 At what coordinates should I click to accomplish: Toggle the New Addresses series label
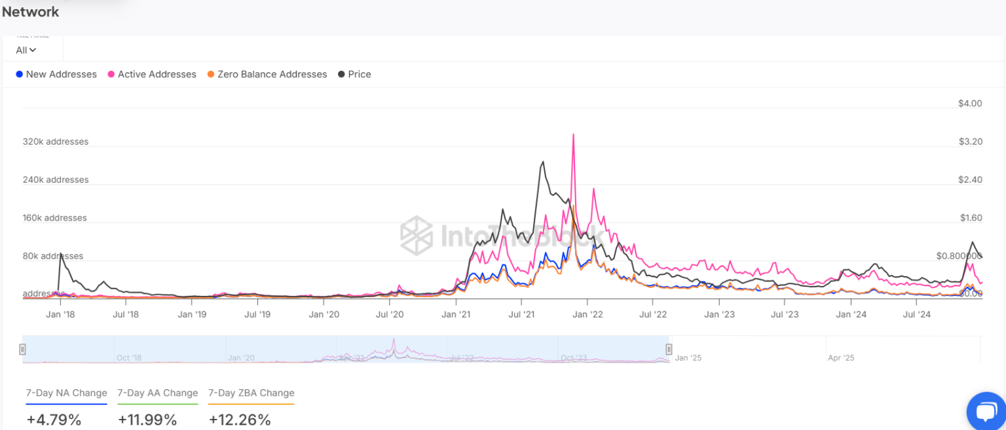pos(61,75)
